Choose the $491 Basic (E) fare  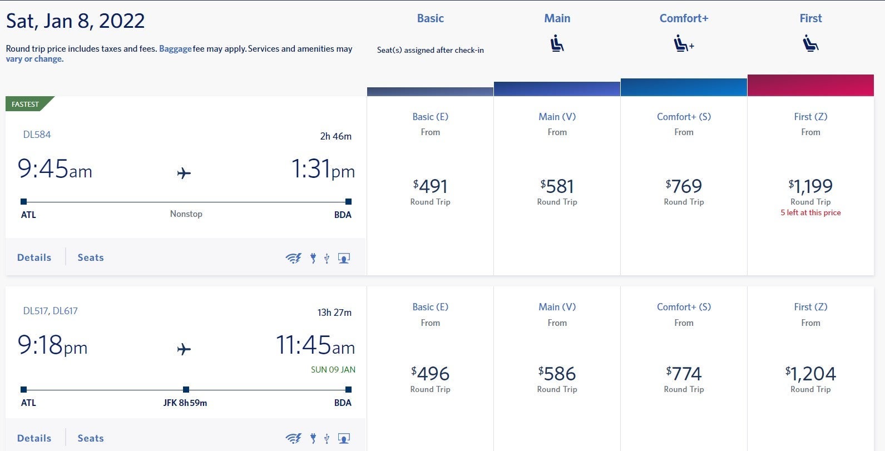pos(430,186)
